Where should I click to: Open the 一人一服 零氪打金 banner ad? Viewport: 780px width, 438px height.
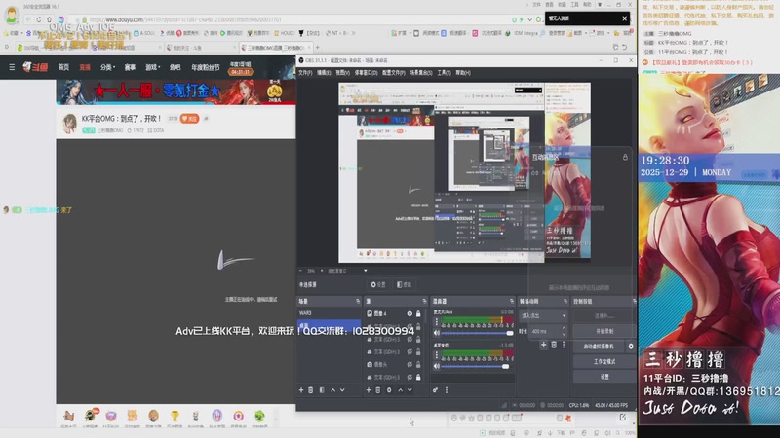pyautogui.click(x=176, y=91)
